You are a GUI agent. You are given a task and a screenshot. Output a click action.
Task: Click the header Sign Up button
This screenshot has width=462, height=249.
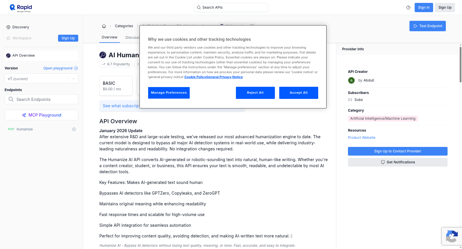click(445, 8)
